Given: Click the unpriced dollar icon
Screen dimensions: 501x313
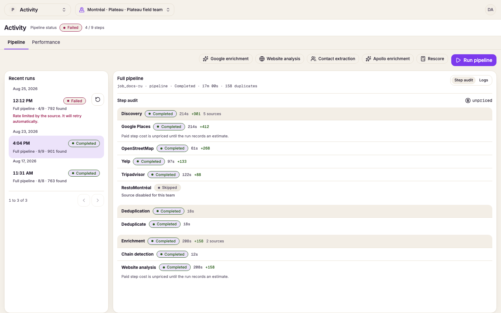Looking at the screenshot, I should (x=468, y=101).
